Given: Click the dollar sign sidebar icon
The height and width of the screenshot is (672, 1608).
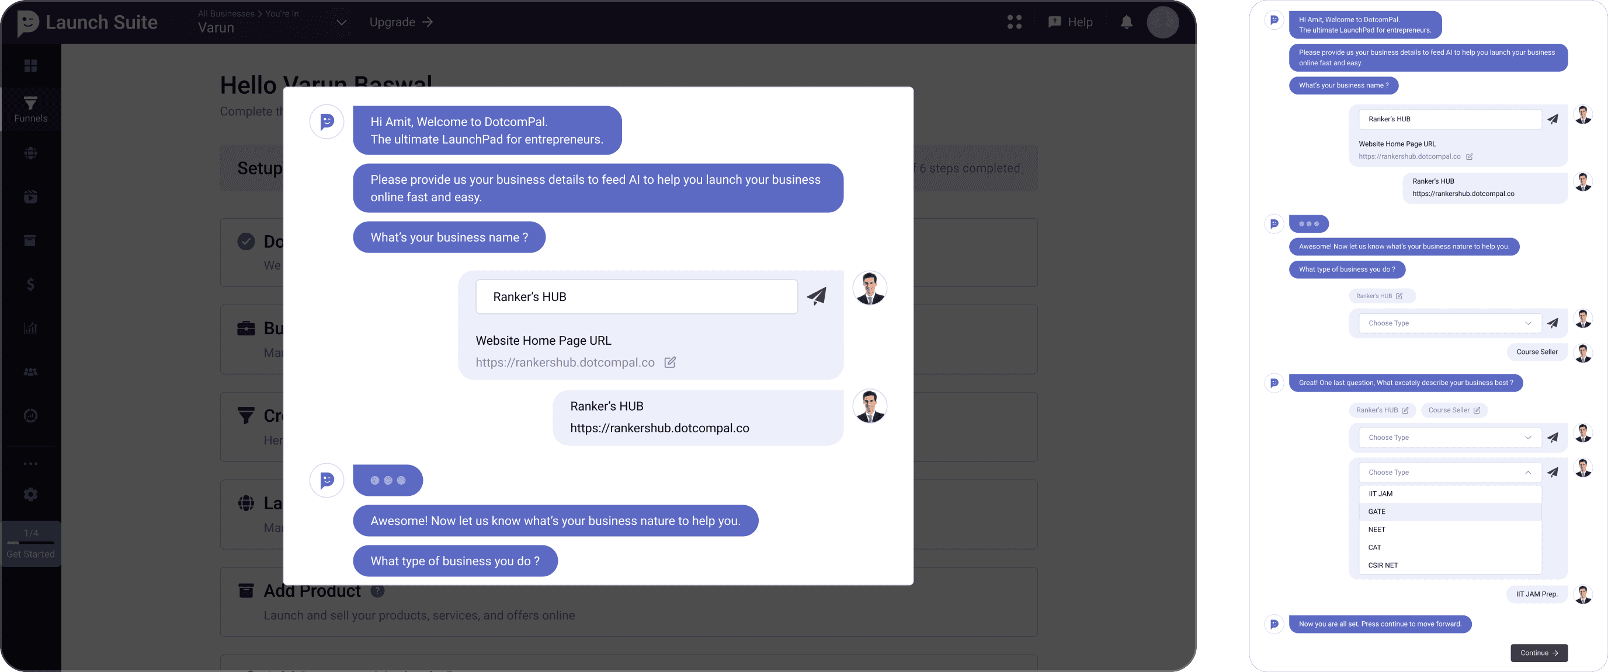Looking at the screenshot, I should point(30,284).
